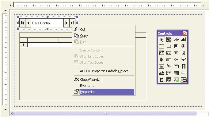The width and height of the screenshot is (209, 117).
Task: Open Events... from the context menu
Action: [x=104, y=86]
